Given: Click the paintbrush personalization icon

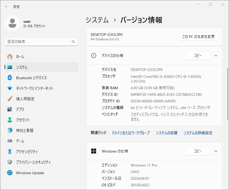Looking at the screenshot, I should click(10, 99).
